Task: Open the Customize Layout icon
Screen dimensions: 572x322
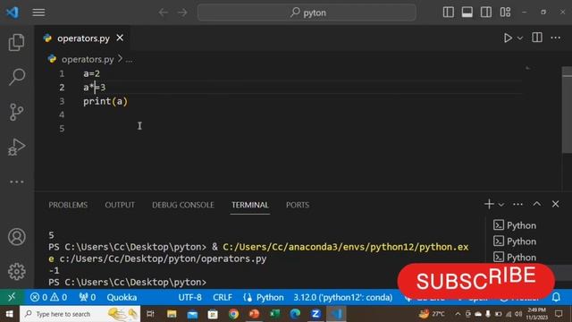Action: (505, 12)
